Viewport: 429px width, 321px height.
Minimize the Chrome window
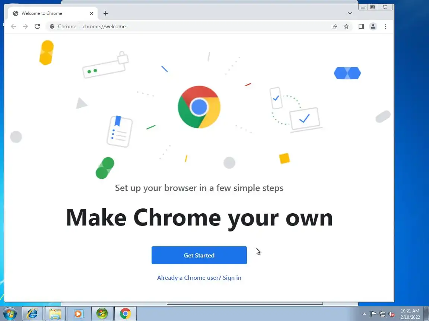click(x=363, y=7)
